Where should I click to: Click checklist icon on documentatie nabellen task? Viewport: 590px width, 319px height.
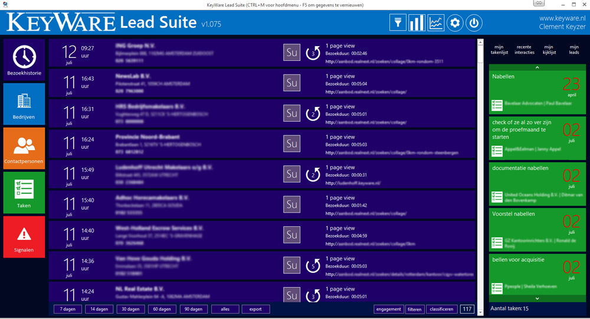(497, 197)
